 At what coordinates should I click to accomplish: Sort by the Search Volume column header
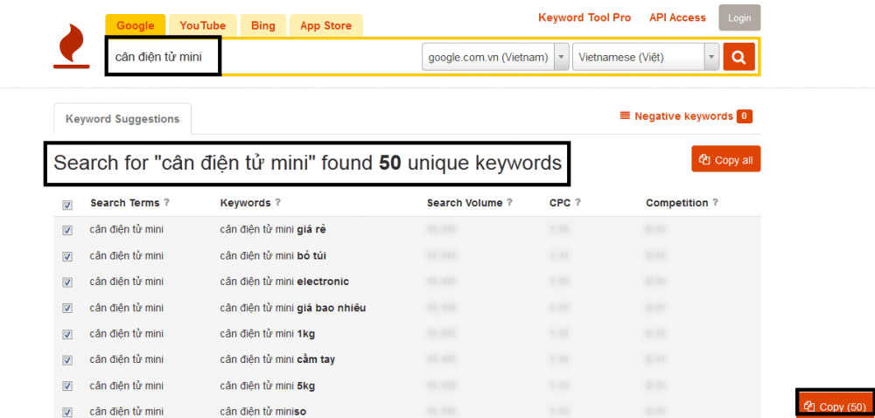[465, 203]
